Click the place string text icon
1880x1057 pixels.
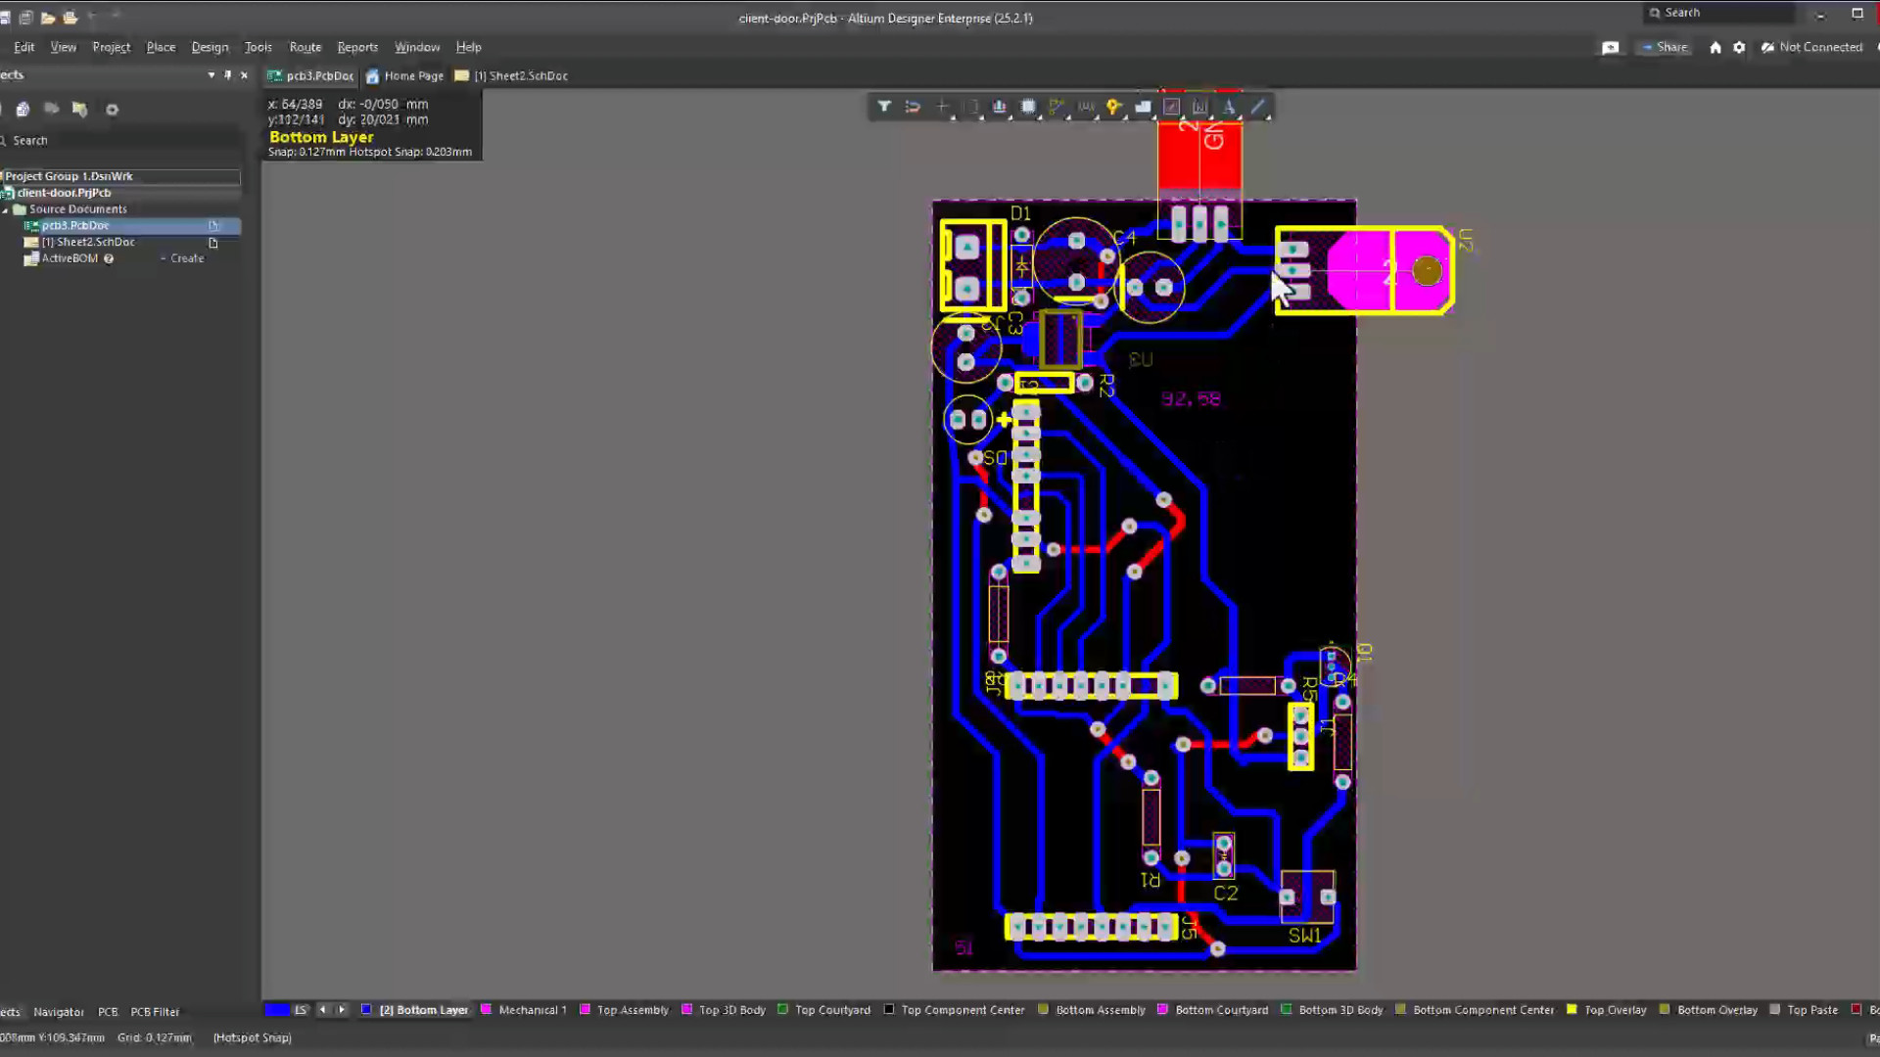(1229, 107)
